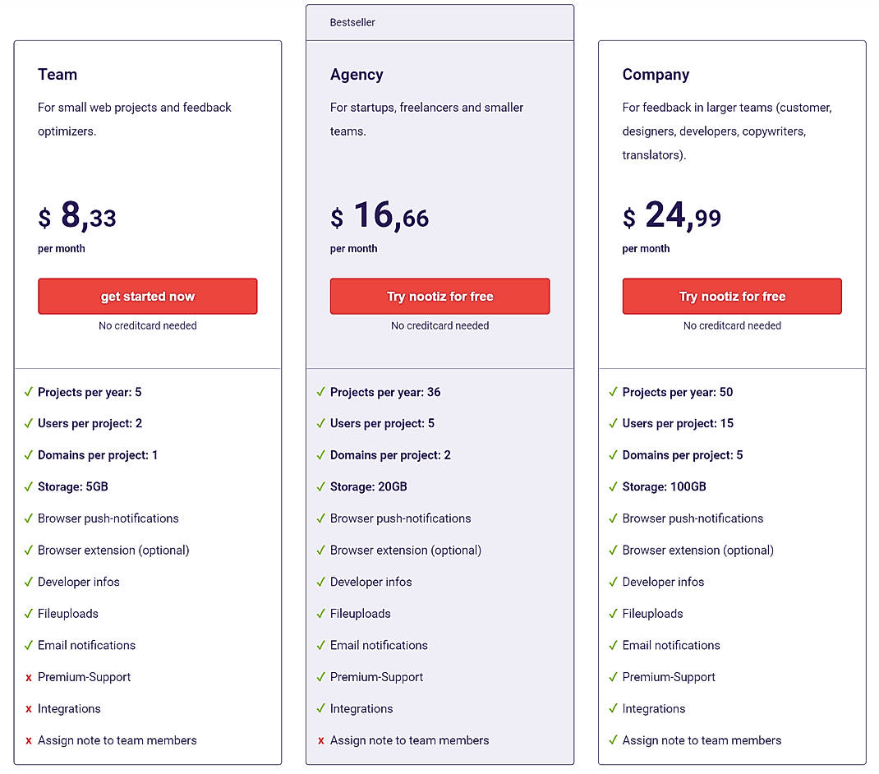The image size is (879, 774).
Task: Click the checkmark beside Team's Email notifications
Action: point(27,645)
